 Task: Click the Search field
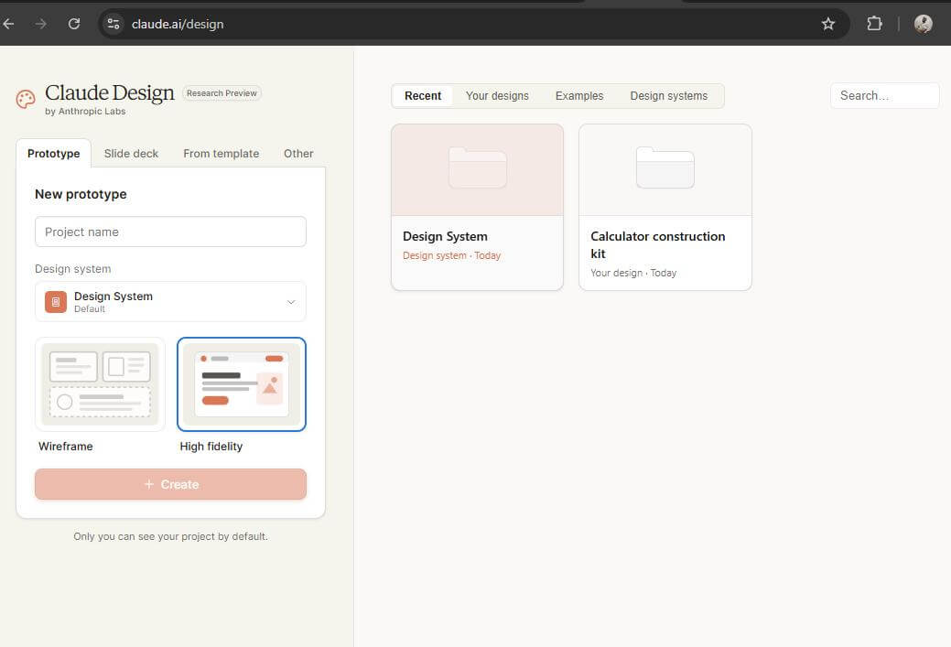[x=884, y=96]
